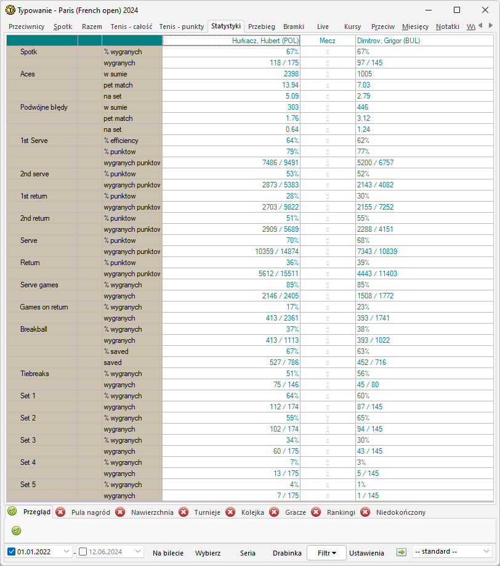This screenshot has width=500, height=566.
Task: Enable the 12.06.2024 end date checkbox
Action: [x=83, y=552]
